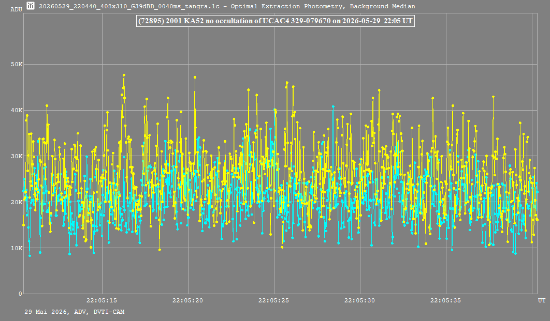
Task: Click the UT label at axis end
Action: pyautogui.click(x=542, y=300)
